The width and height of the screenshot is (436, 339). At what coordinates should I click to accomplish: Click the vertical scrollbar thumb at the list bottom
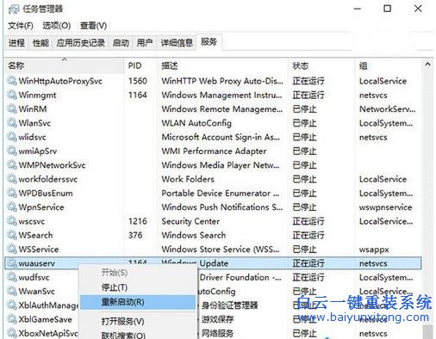427,332
